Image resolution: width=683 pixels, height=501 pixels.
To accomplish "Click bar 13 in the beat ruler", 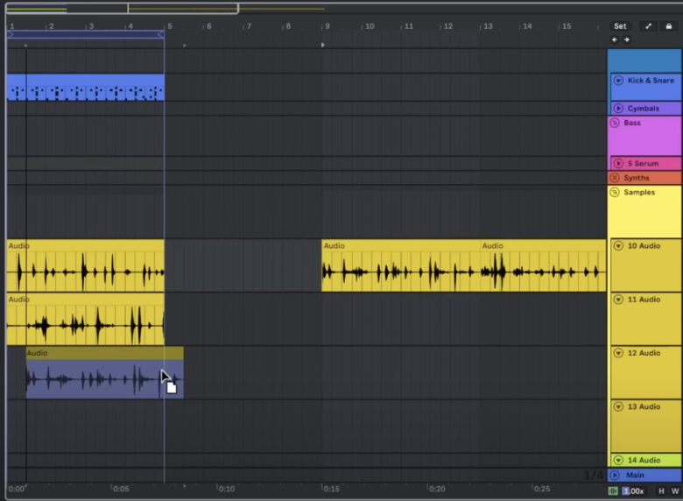I will point(488,26).
